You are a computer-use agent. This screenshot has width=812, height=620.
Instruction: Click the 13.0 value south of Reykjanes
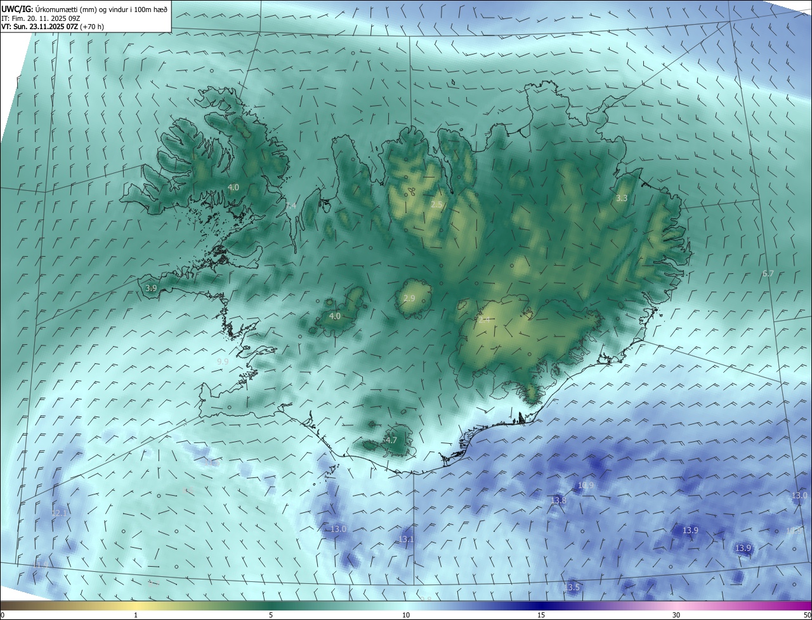tap(339, 529)
